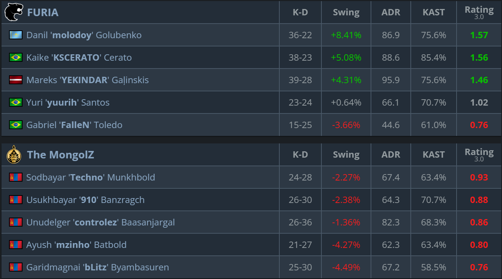This screenshot has height=279, width=502.
Task: Click FURIA's Swing column header
Action: click(x=346, y=12)
